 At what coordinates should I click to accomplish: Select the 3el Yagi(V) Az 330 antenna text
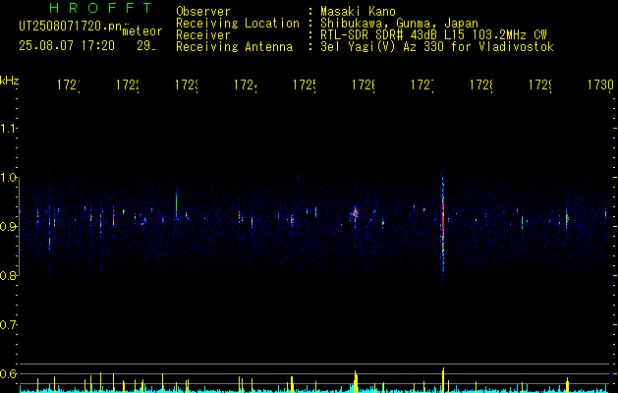pyautogui.click(x=437, y=47)
